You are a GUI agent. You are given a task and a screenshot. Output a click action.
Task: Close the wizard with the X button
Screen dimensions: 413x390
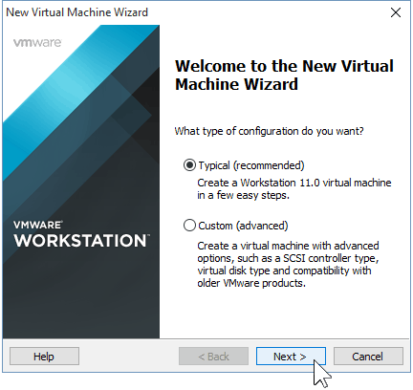[x=396, y=12]
